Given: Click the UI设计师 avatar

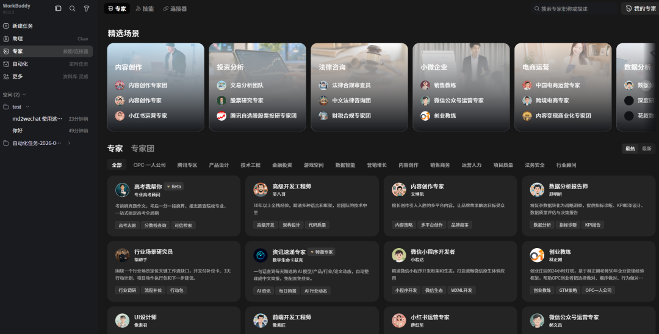Looking at the screenshot, I should [x=122, y=321].
